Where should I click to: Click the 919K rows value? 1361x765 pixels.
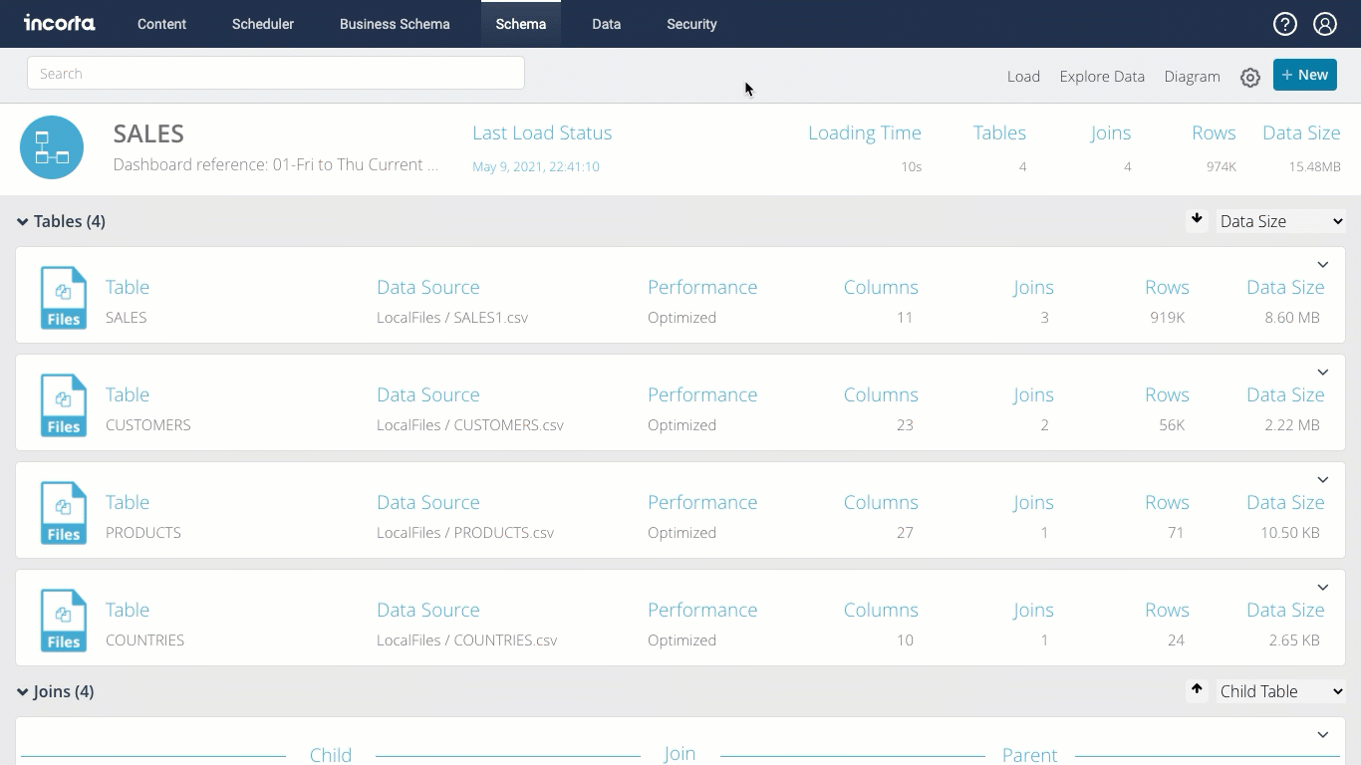[x=1167, y=318]
